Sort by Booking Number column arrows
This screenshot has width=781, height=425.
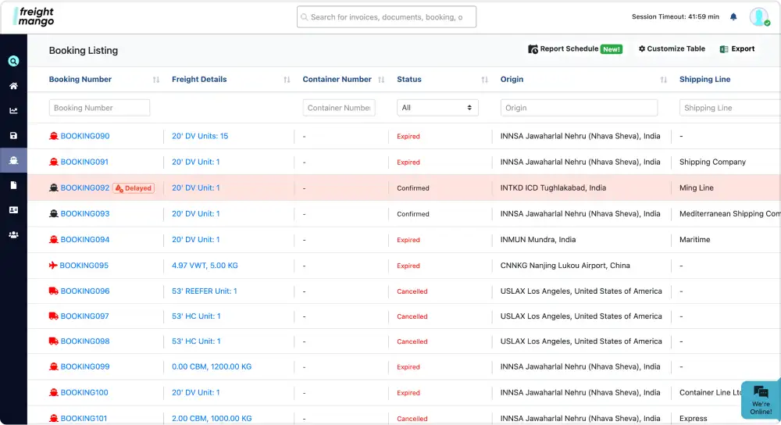tap(156, 80)
